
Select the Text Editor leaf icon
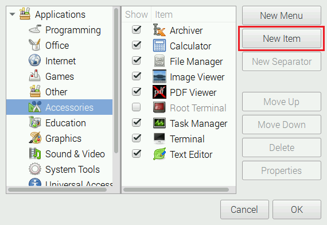159,154
